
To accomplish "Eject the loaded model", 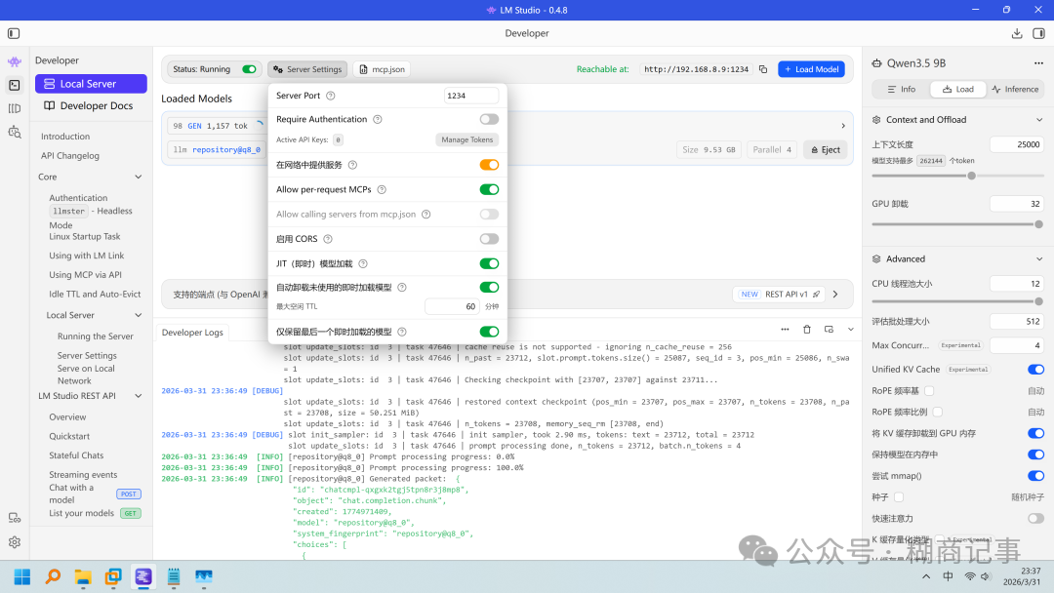I will click(825, 150).
